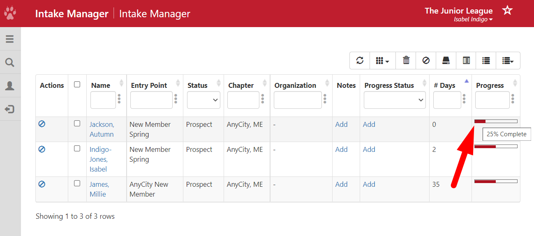The width and height of the screenshot is (534, 236).
Task: Toggle the select-all checkbox in header
Action: click(x=77, y=84)
